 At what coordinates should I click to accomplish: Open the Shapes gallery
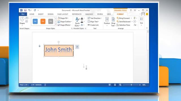[22, 21]
